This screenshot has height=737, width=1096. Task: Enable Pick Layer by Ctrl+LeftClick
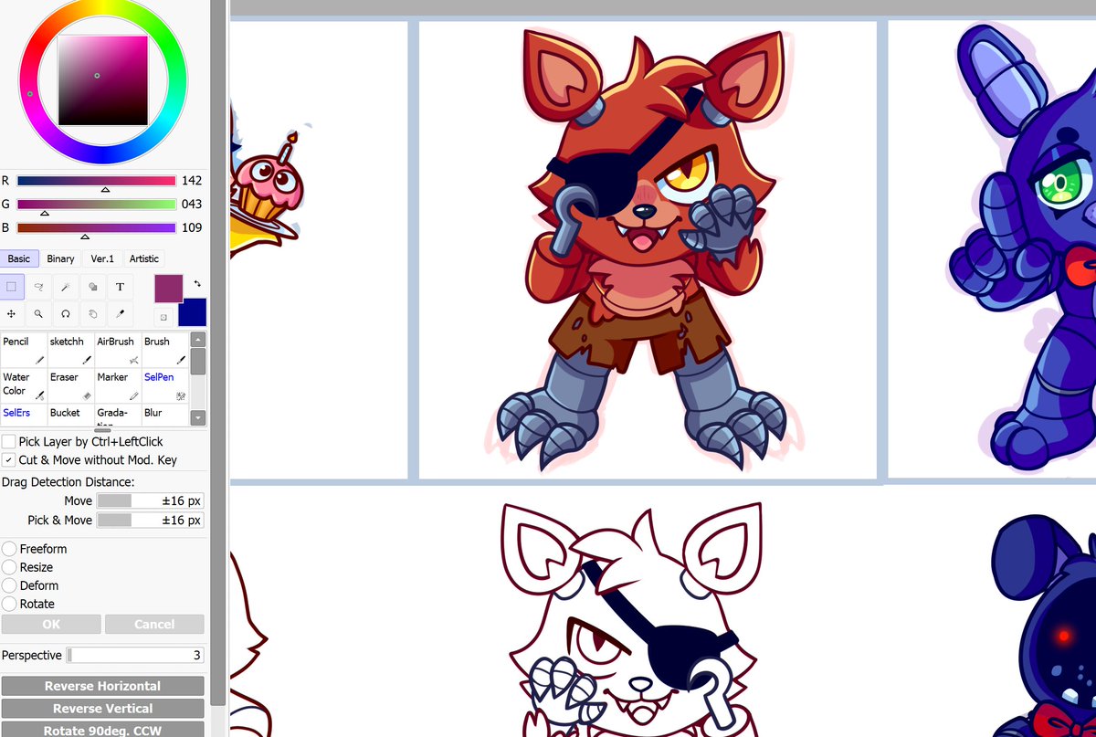coord(8,441)
